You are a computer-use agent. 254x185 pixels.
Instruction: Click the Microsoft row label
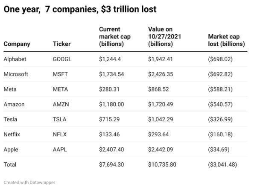tap(16, 74)
